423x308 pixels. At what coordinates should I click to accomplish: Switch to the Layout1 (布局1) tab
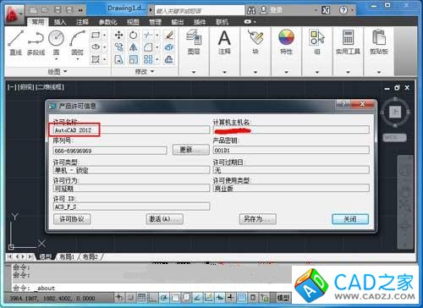tap(67, 257)
